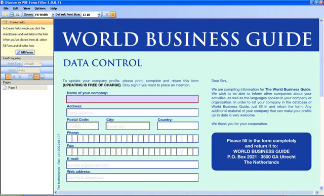
Task: Select align left text icon
Action: tap(8, 77)
